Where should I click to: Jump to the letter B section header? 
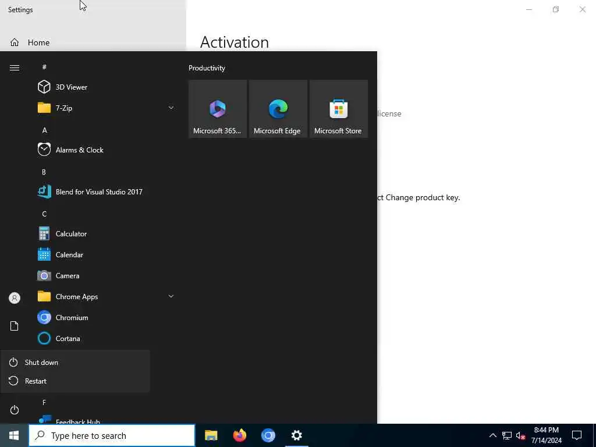tap(44, 172)
